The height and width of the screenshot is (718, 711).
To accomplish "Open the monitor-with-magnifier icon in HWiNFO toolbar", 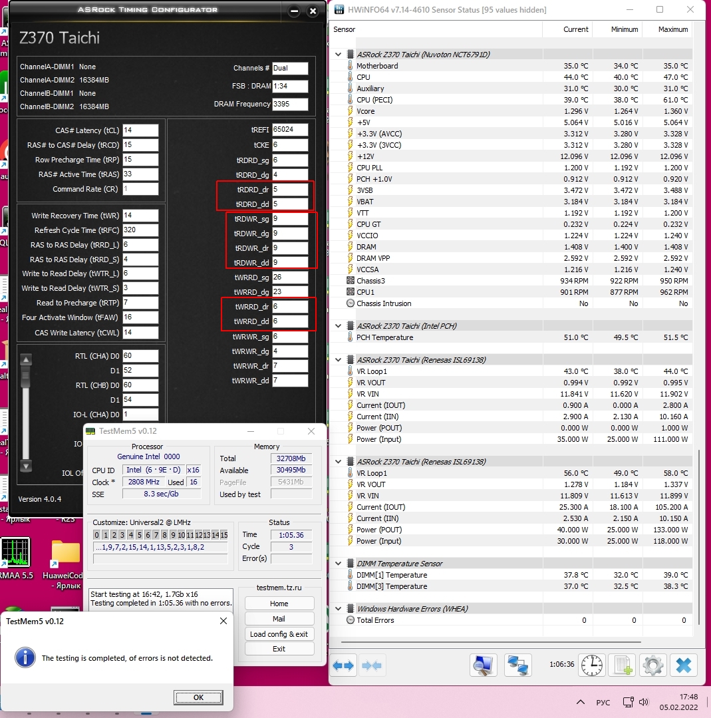I will pos(483,665).
